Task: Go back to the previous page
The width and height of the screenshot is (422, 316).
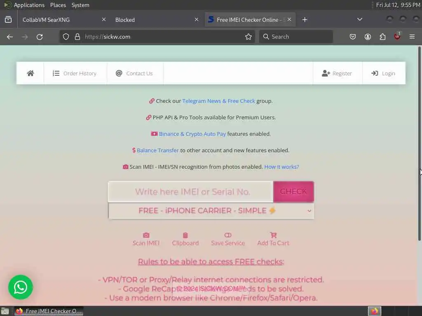Action: pos(10,37)
